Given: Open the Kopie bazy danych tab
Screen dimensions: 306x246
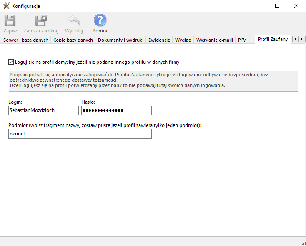Looking at the screenshot, I should (x=73, y=40).
